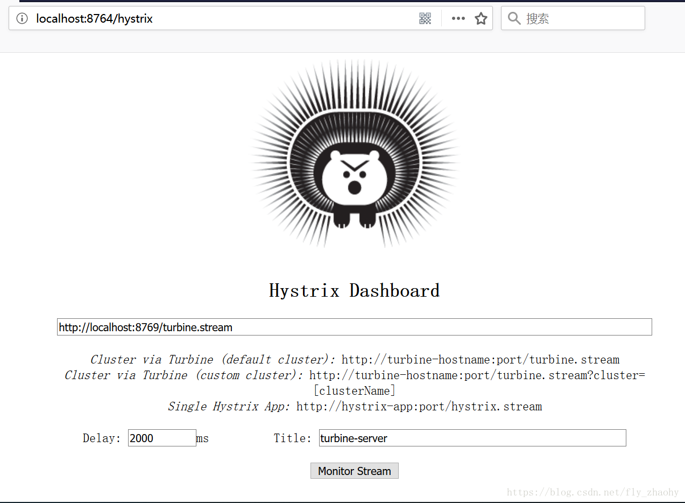Click the turbine.stream URL input field
Screen dimensions: 685x503
pos(355,327)
